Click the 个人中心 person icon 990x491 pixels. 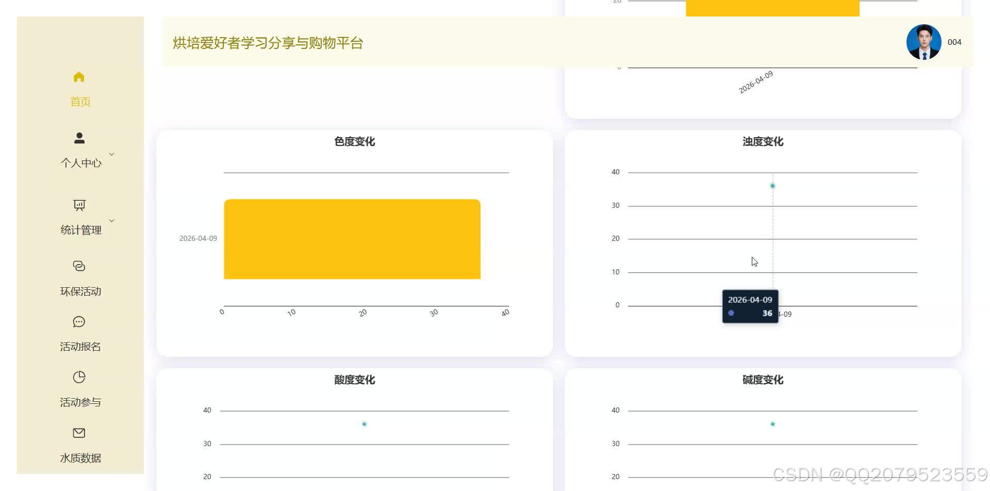pyautogui.click(x=79, y=138)
